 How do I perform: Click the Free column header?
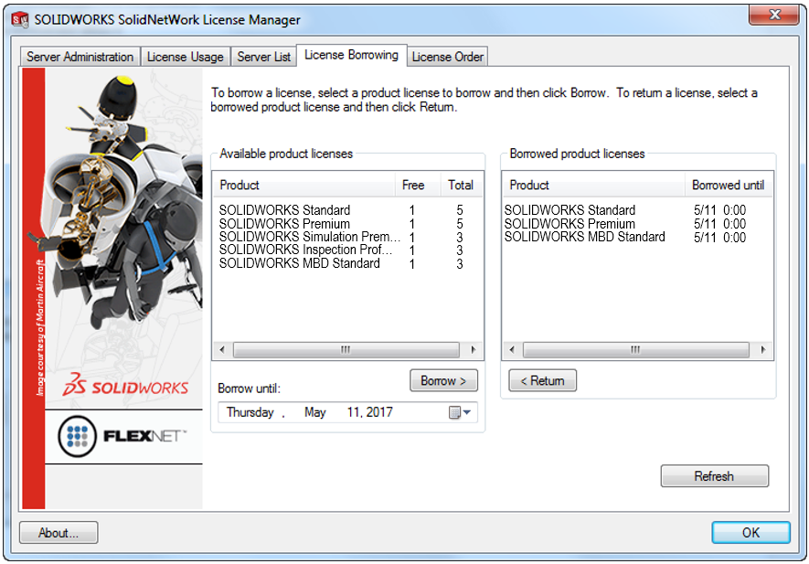point(418,185)
